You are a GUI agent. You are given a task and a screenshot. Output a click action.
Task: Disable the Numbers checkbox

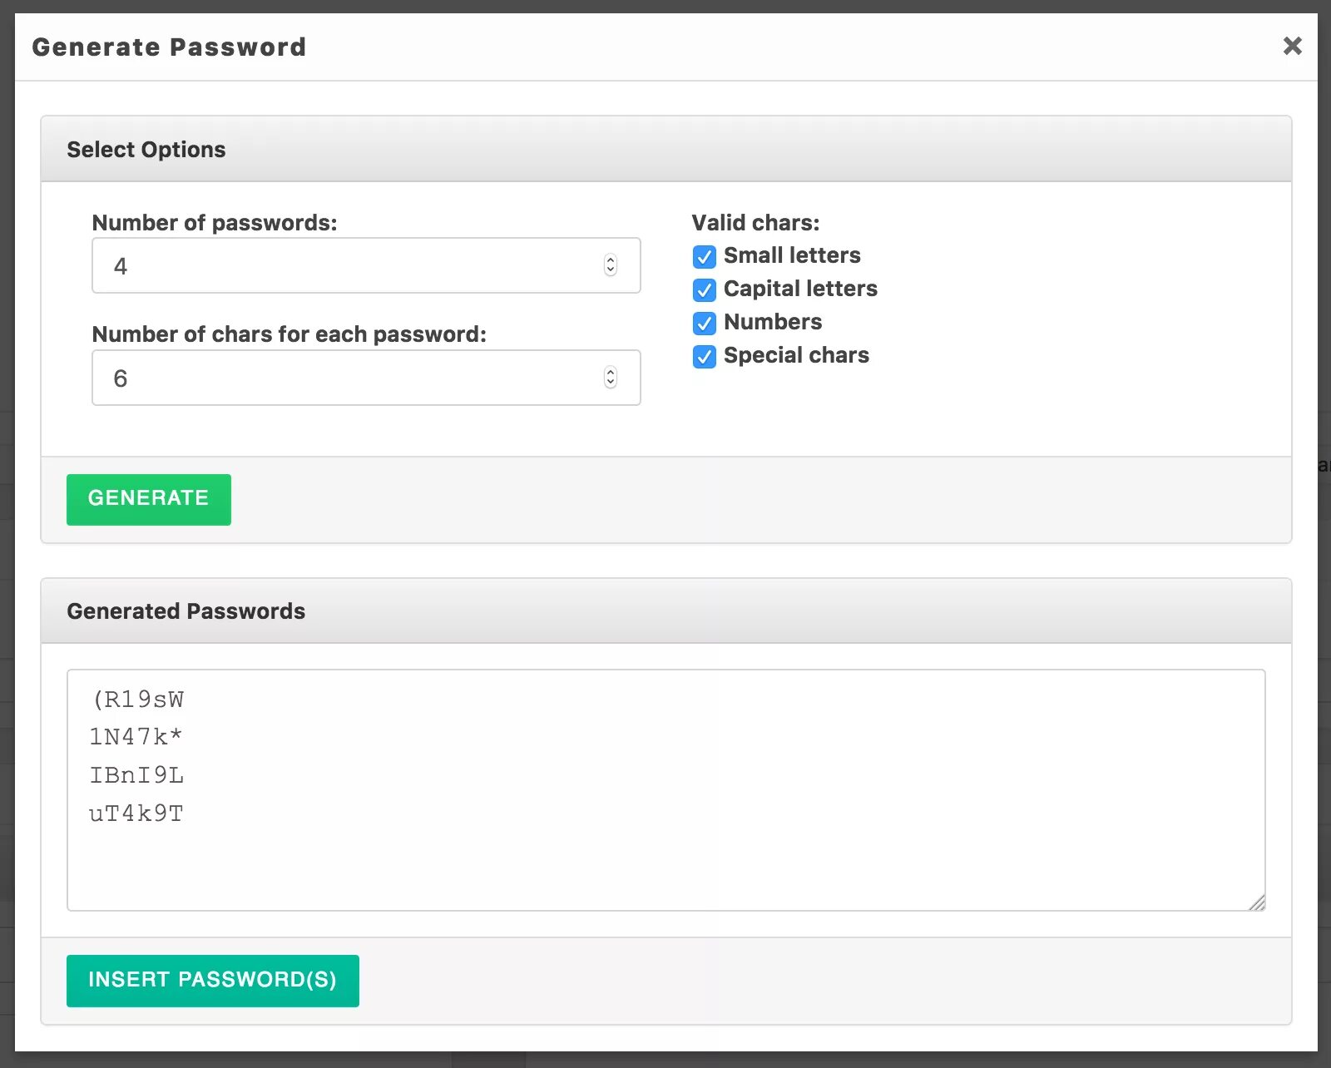[x=704, y=323]
